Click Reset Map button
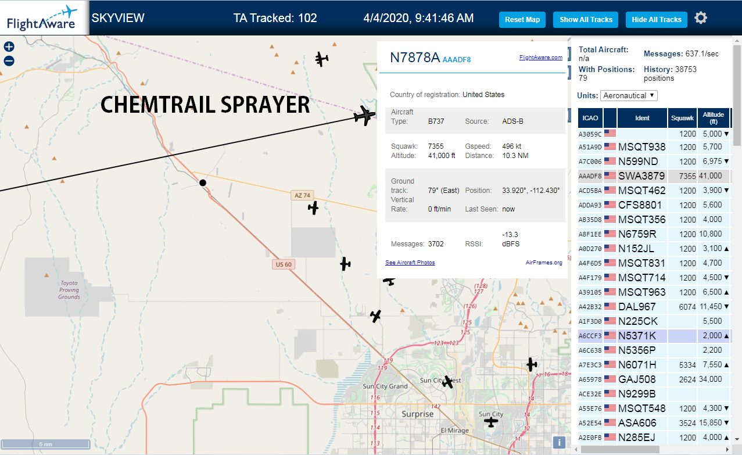 [x=522, y=19]
